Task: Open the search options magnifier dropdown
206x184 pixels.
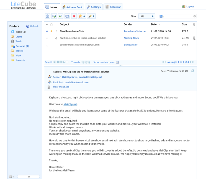Action: pyautogui.click(x=162, y=16)
